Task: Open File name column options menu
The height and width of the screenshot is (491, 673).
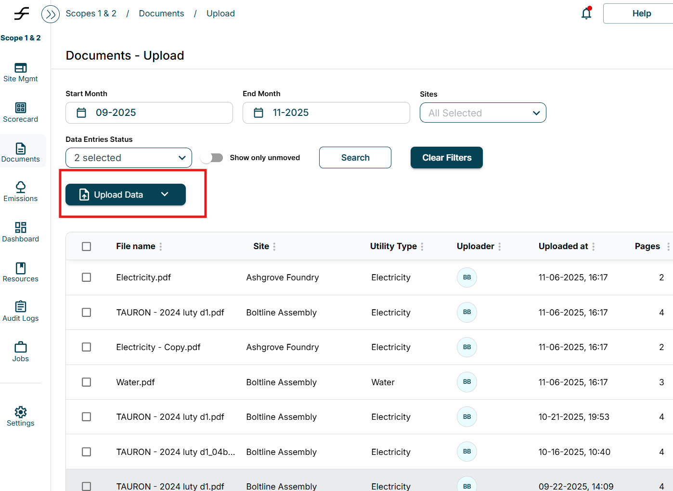Action: 161,247
